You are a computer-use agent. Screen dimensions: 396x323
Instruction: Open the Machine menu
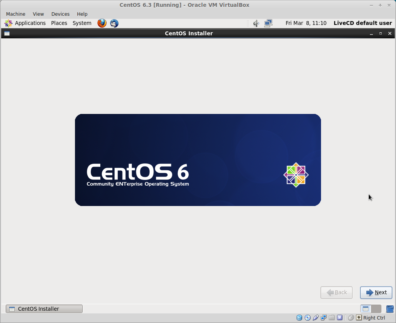point(15,14)
